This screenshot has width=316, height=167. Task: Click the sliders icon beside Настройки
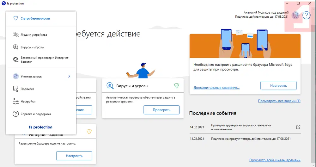tap(15, 101)
